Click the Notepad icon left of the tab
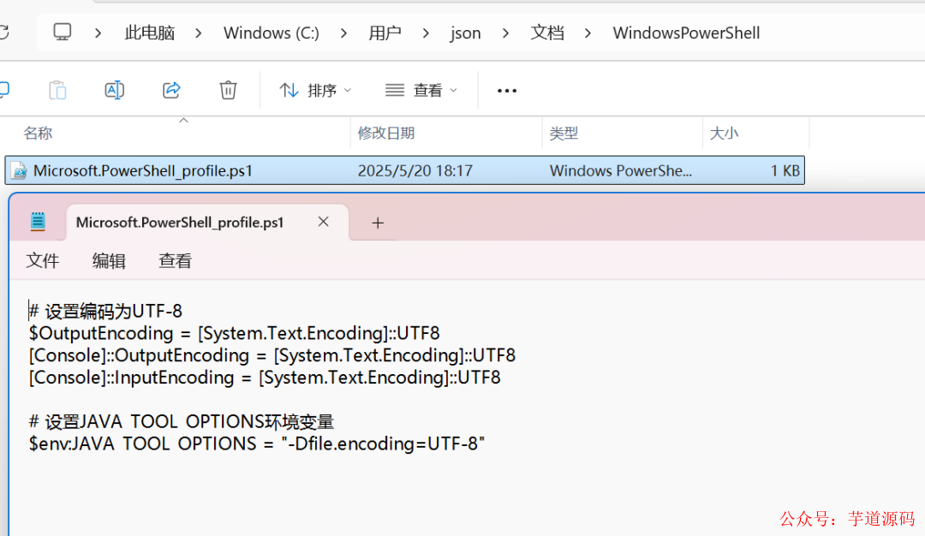Viewport: 925px width, 536px height. (38, 221)
